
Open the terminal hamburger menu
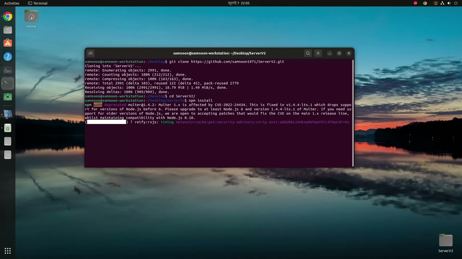(x=318, y=53)
